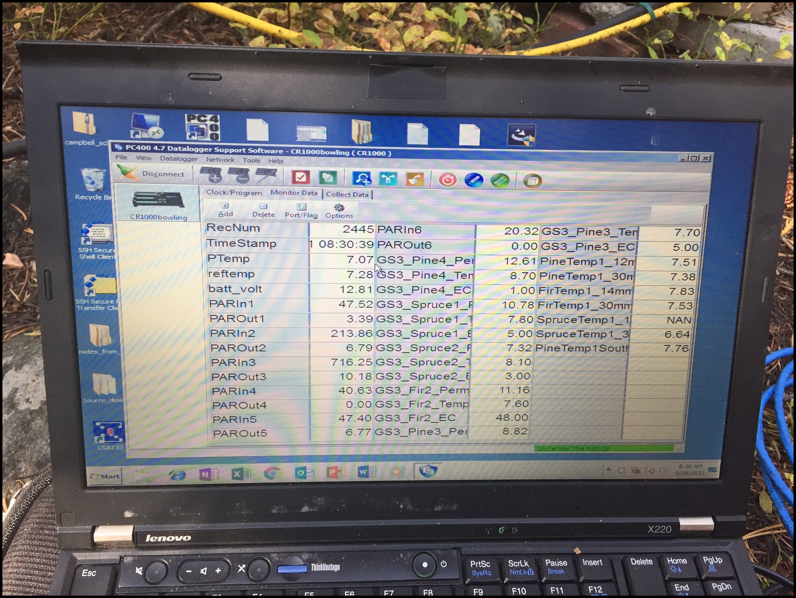Select the reftemp field cell
796x598 pixels.
click(258, 274)
